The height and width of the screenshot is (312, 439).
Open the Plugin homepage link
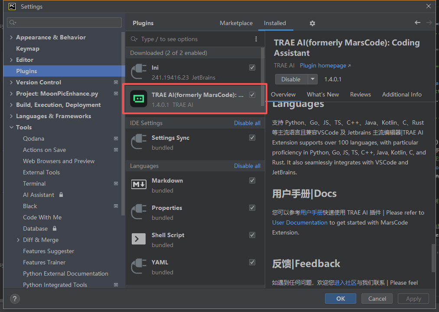coord(325,65)
